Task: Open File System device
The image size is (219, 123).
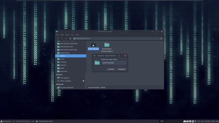Action: 71,78
